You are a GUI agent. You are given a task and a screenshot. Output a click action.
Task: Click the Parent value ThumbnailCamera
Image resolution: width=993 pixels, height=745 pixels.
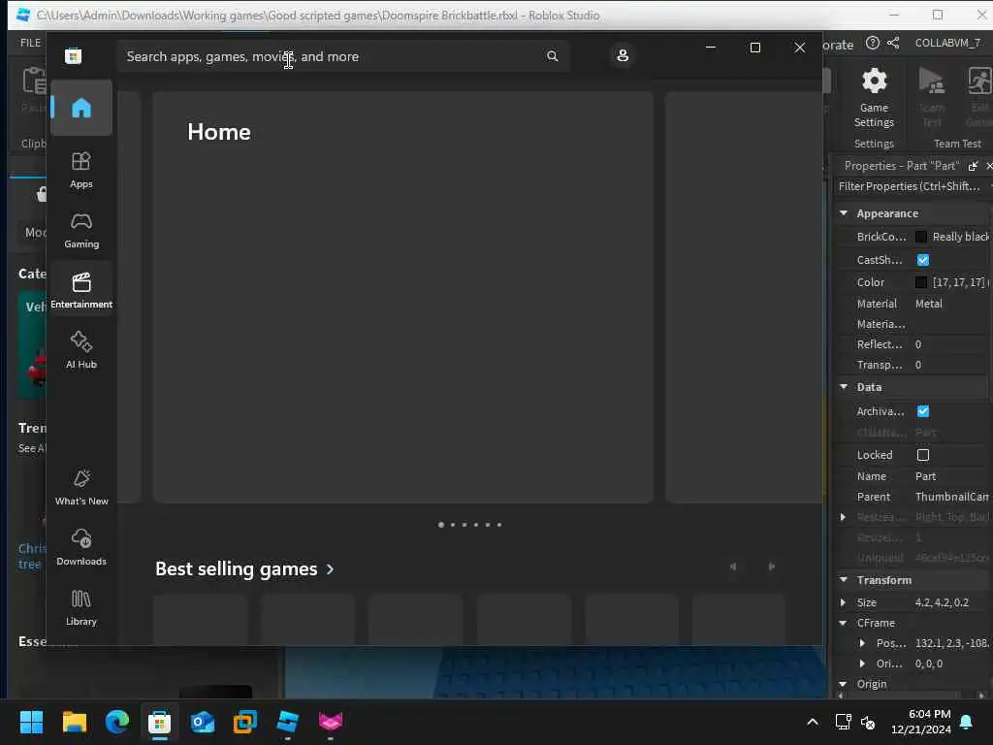point(952,497)
